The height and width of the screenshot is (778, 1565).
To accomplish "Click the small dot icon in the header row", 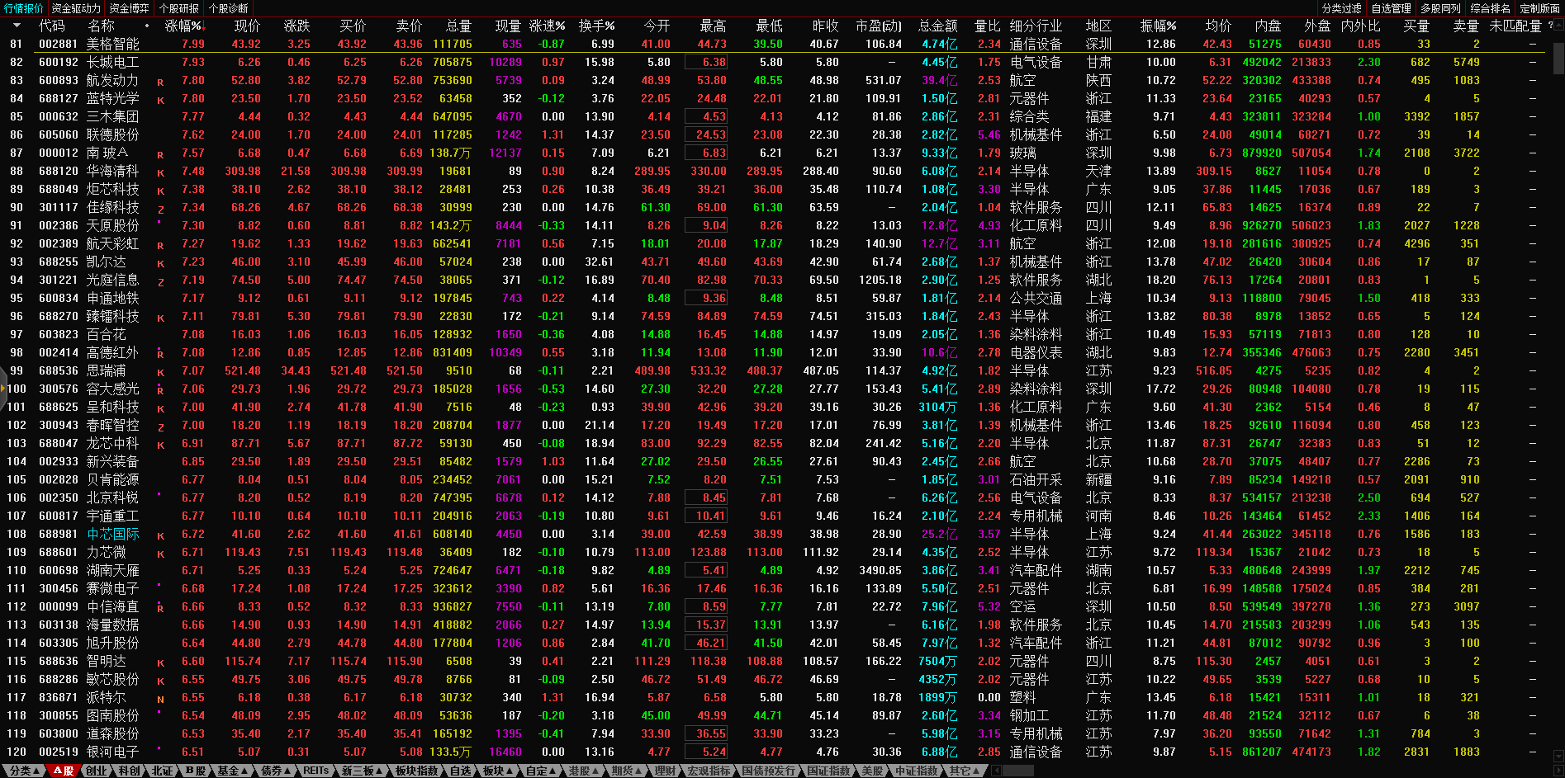I will (147, 26).
